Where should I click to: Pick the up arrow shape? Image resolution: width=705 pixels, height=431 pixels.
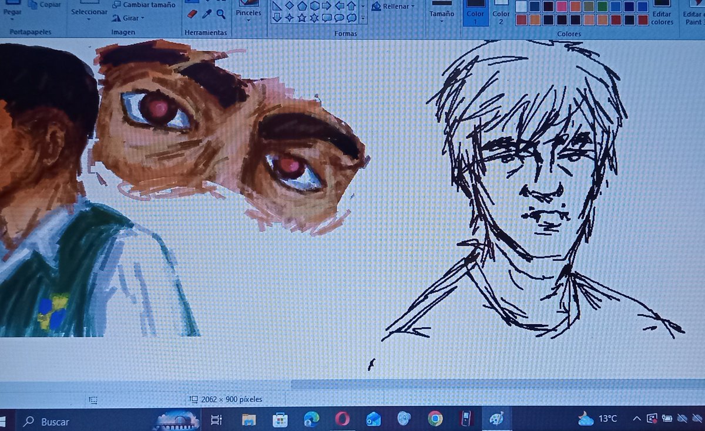click(x=351, y=6)
